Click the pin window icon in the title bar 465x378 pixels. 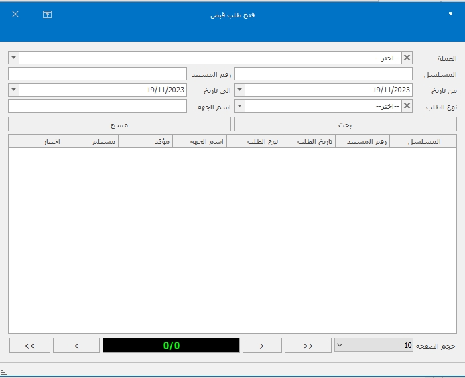[x=47, y=14]
